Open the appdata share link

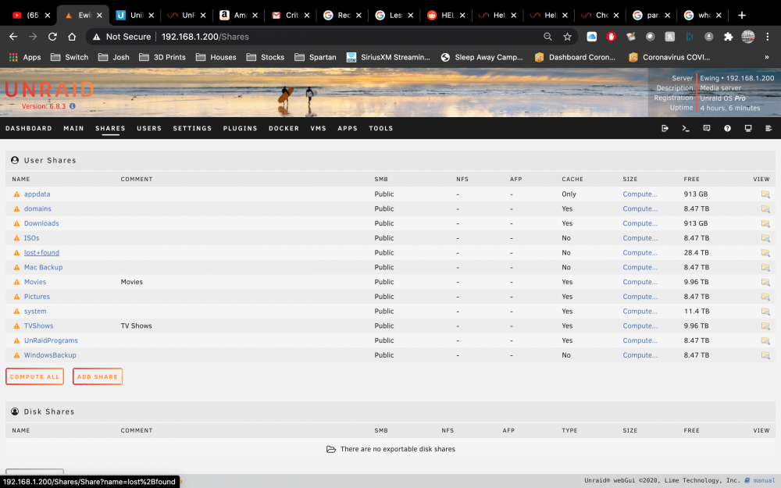tap(37, 194)
